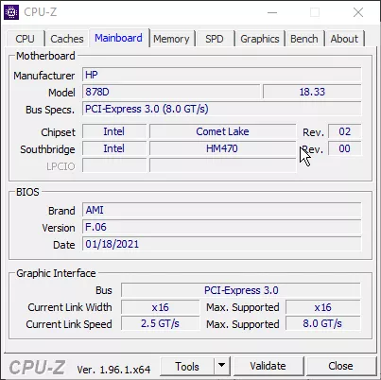Click the CPU-Z app icon in title bar
381x380 pixels.
pos(11,12)
